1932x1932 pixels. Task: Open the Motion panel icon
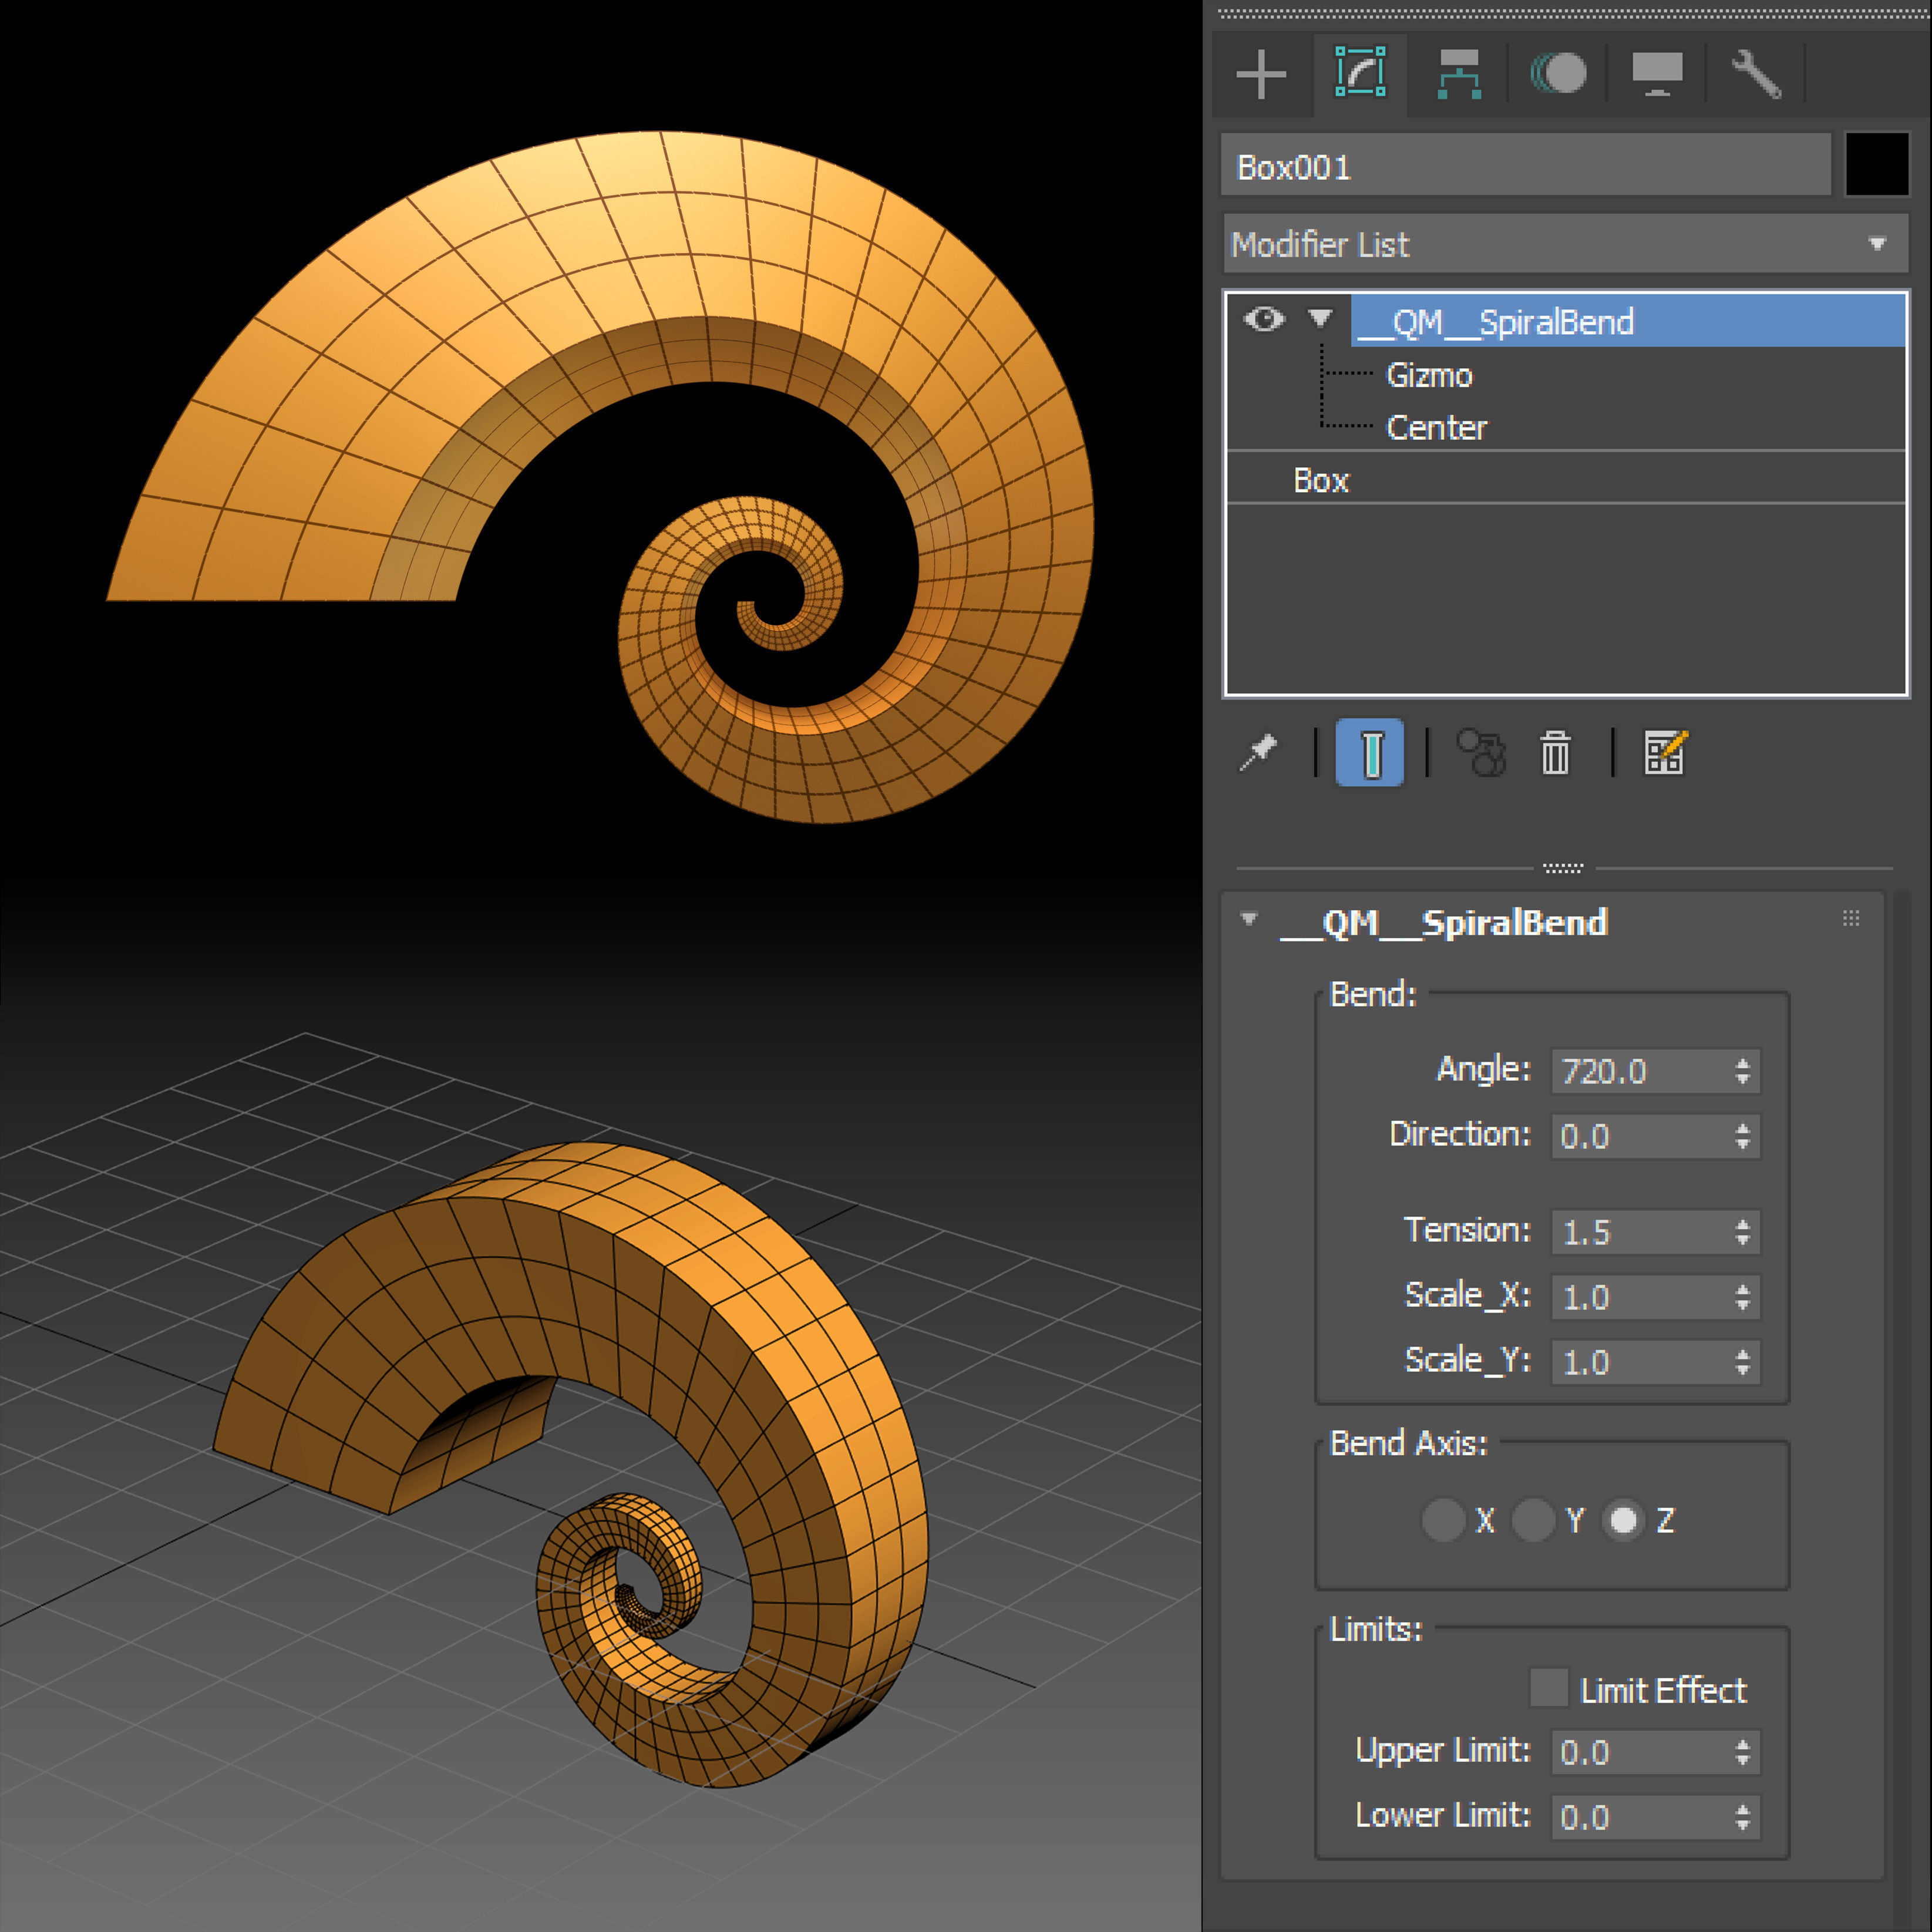[1558, 73]
